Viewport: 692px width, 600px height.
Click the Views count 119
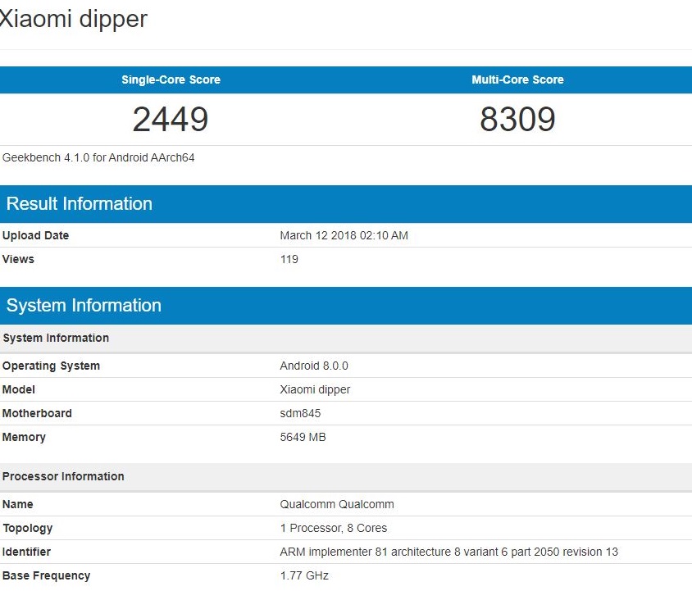click(x=289, y=259)
